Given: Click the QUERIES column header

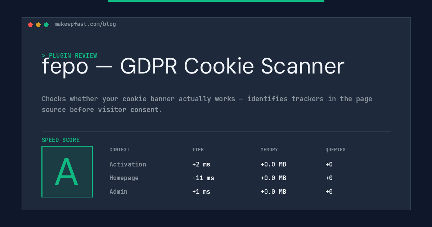Looking at the screenshot, I should point(336,150).
